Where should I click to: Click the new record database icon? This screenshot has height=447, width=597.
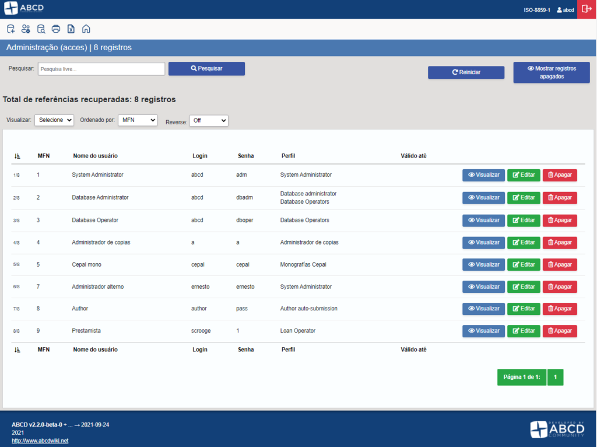click(x=10, y=29)
